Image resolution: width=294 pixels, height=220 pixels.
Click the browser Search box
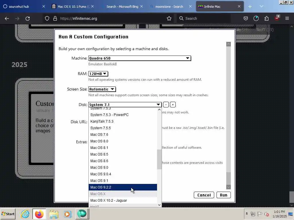(204, 19)
